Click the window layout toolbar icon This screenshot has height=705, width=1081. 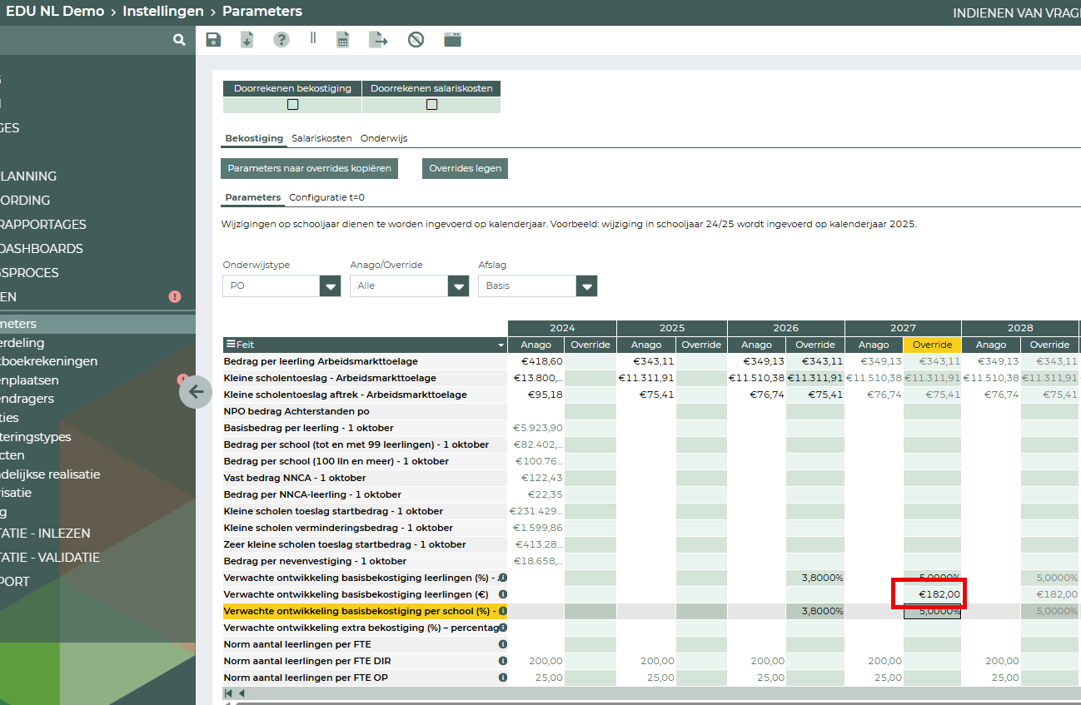tap(452, 40)
